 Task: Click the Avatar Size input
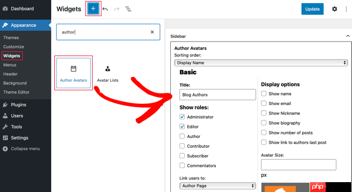[x=299, y=164]
